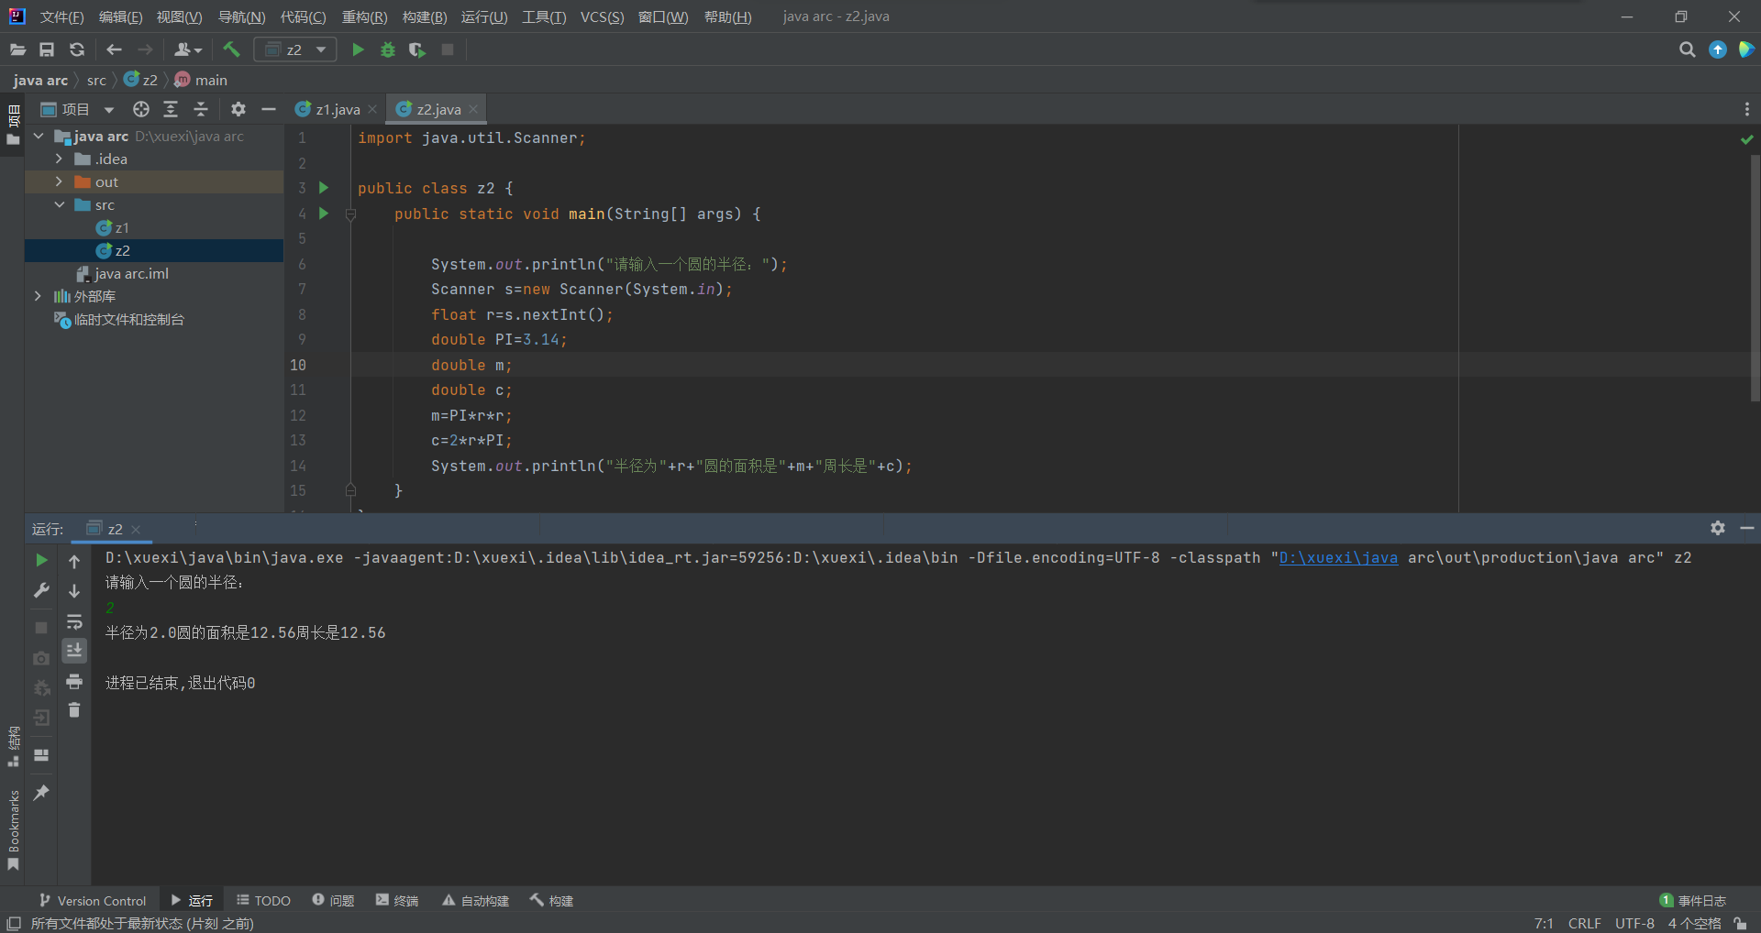Start debugging with the bug icon
This screenshot has height=933, width=1761.
coord(388,49)
